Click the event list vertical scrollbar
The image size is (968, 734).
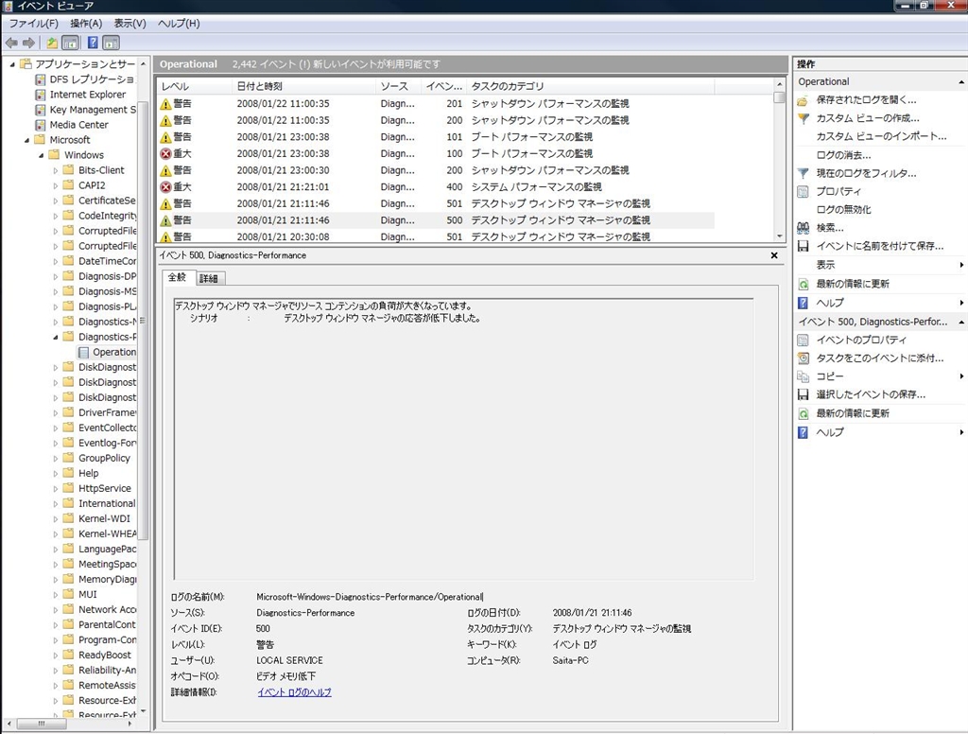pyautogui.click(x=780, y=161)
